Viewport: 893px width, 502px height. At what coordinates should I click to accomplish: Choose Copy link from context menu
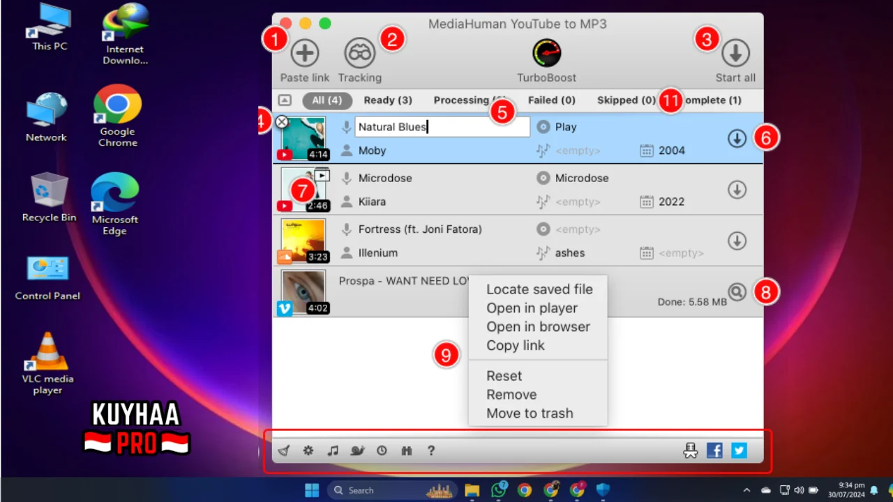click(x=516, y=346)
